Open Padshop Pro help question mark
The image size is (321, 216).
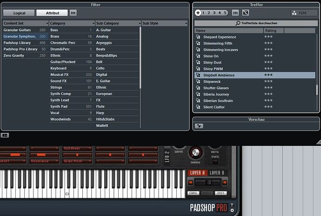[x=232, y=205]
